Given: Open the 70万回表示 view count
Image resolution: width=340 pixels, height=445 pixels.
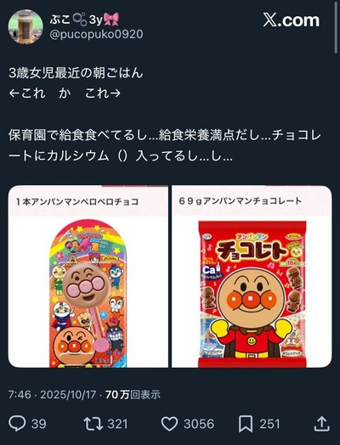Looking at the screenshot, I should point(133,395).
